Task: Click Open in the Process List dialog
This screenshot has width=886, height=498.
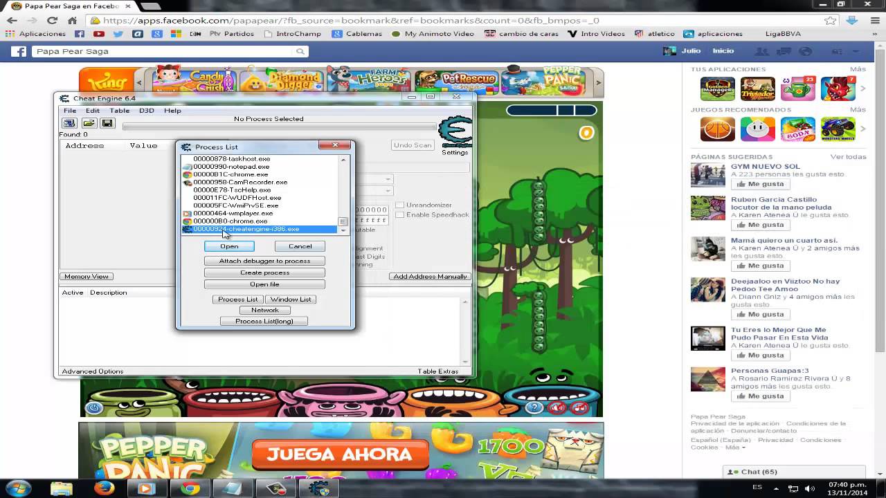Action: [x=229, y=246]
